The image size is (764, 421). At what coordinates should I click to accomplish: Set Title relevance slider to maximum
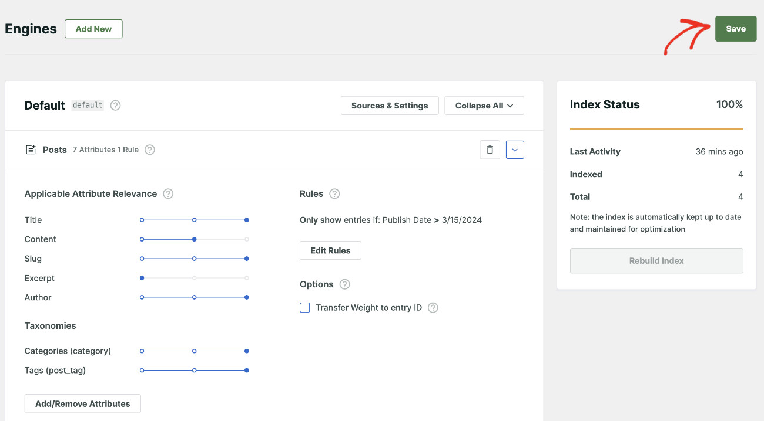pos(247,220)
